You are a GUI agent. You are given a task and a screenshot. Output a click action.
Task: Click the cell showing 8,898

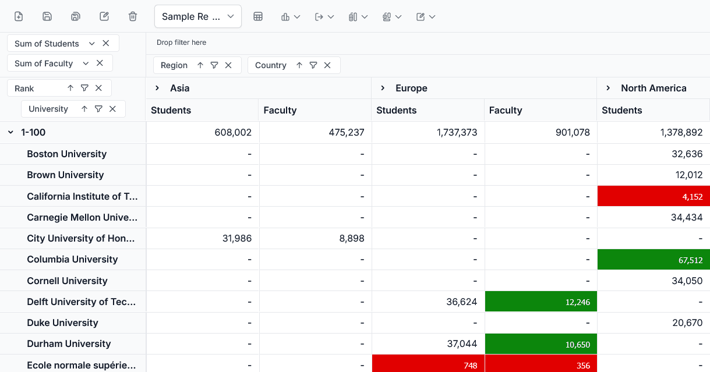tap(315, 239)
